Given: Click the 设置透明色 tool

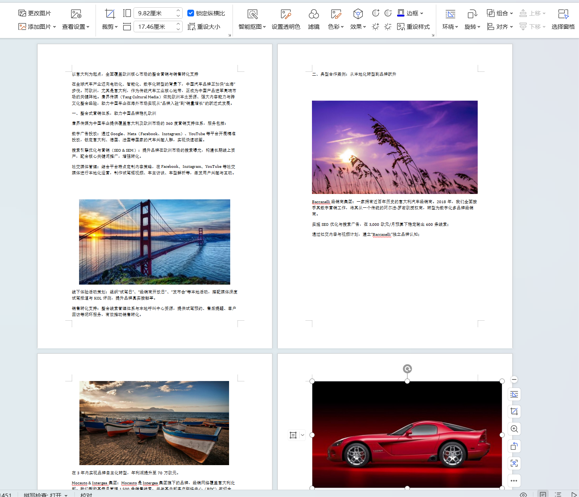Looking at the screenshot, I should point(286,20).
